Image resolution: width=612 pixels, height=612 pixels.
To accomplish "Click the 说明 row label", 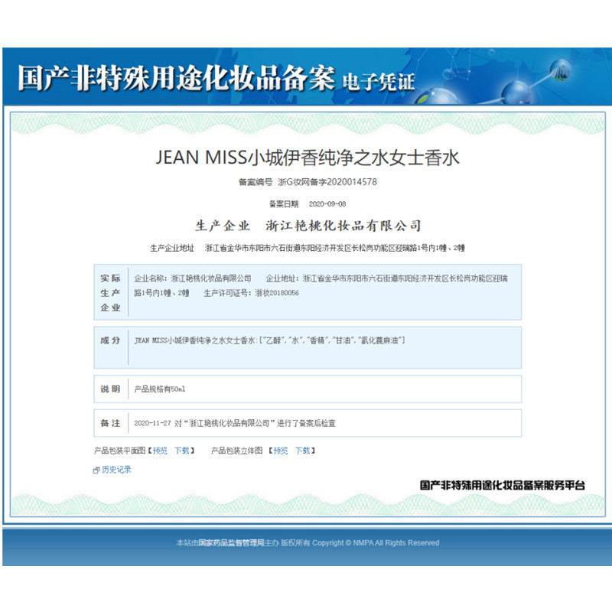I will click(x=110, y=389).
